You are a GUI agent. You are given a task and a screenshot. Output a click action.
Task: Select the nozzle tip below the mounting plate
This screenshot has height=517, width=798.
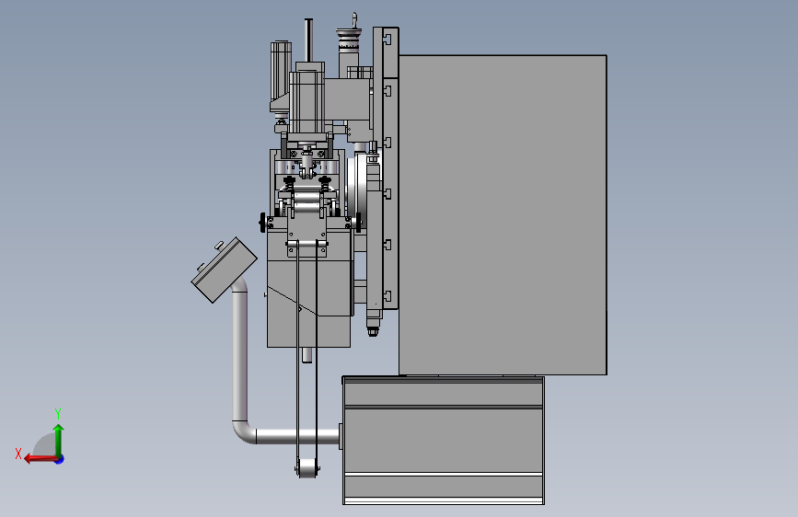point(373,331)
